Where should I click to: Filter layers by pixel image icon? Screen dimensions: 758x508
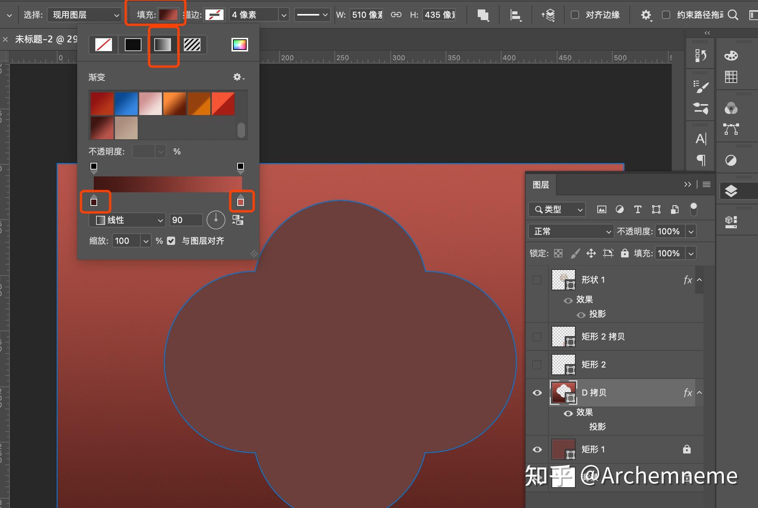coord(601,209)
